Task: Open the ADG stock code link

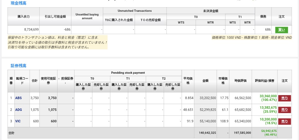Action: point(19,110)
